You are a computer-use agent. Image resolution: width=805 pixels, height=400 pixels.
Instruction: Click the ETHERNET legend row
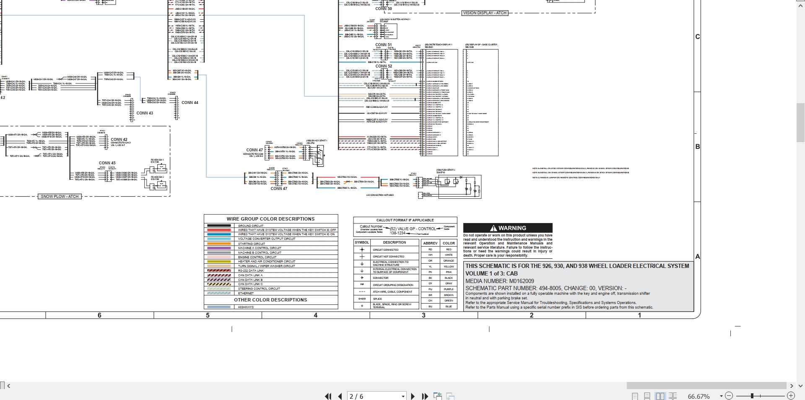click(271, 293)
